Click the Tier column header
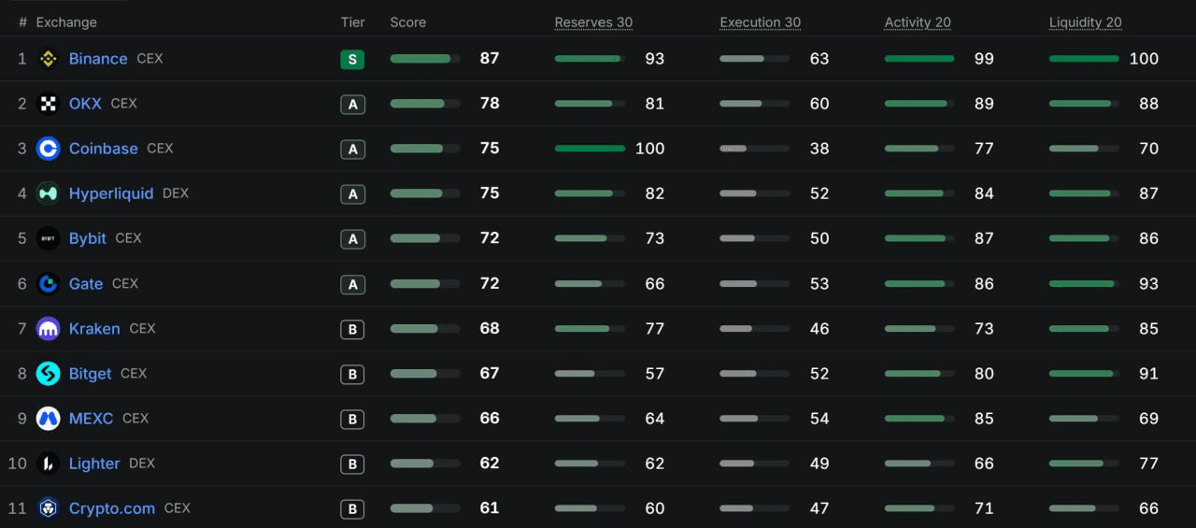Screen dimensions: 1196x528 (352, 22)
